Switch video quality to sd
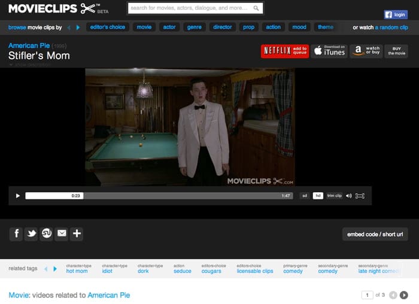 (304, 196)
